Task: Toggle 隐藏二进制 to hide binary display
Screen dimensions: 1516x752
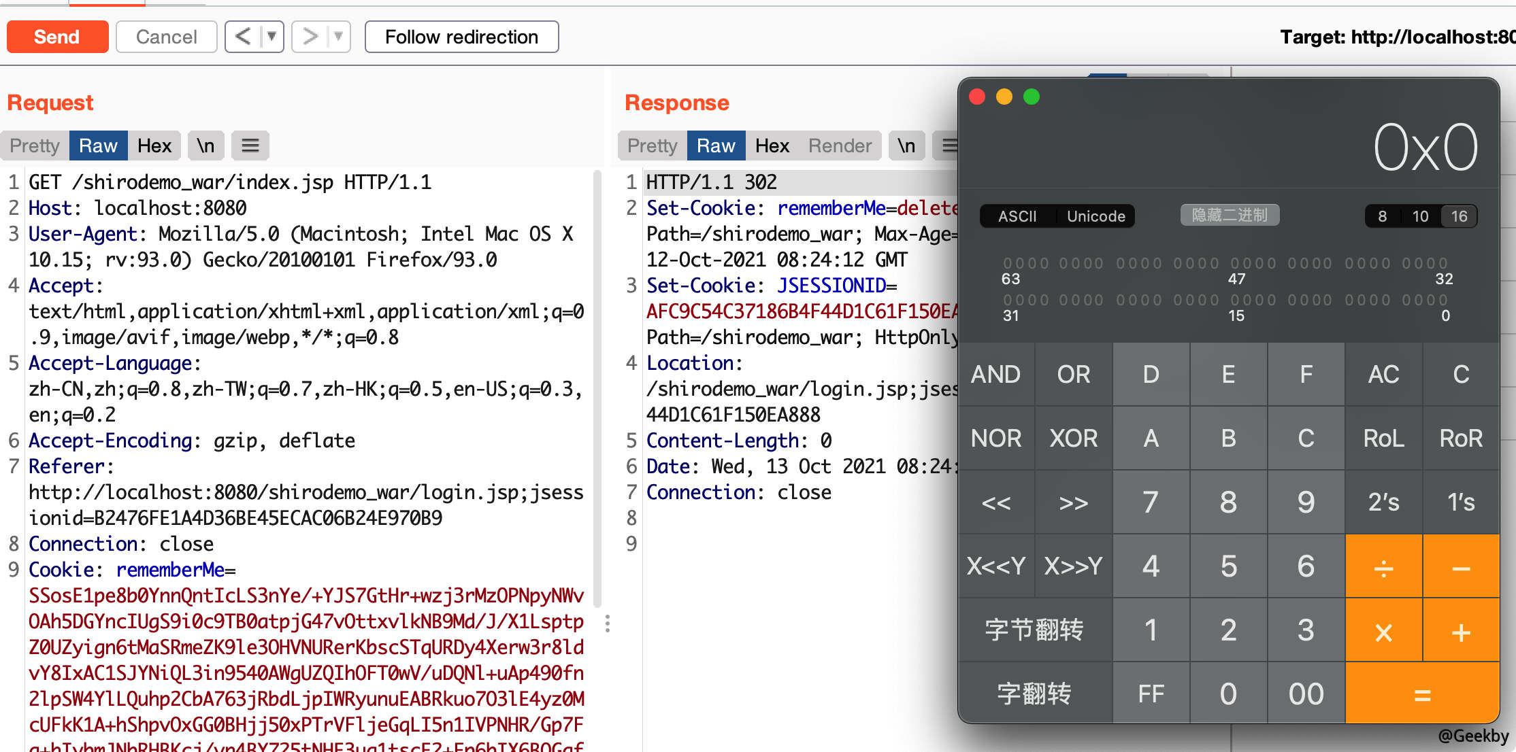Action: [1229, 214]
